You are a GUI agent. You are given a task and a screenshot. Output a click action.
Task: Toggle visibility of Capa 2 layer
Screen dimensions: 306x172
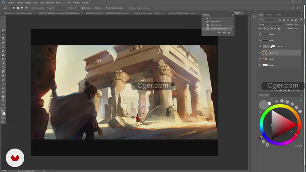260,40
